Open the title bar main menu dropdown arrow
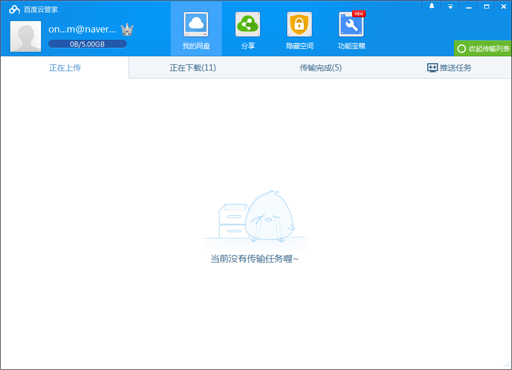 click(x=450, y=6)
